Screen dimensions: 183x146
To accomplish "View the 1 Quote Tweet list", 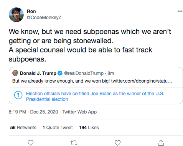I will pyautogui.click(x=58, y=128).
